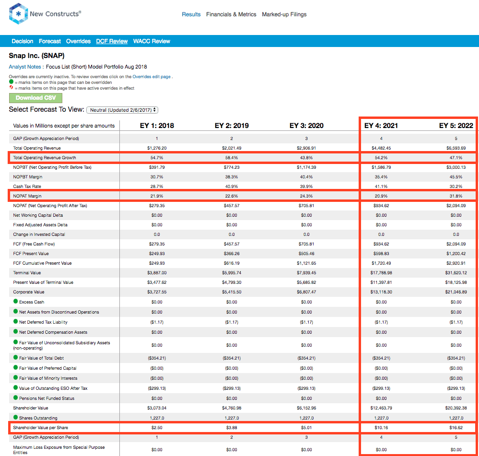The height and width of the screenshot is (456, 479).
Task: Click the Download CSV button
Action: tap(36, 98)
